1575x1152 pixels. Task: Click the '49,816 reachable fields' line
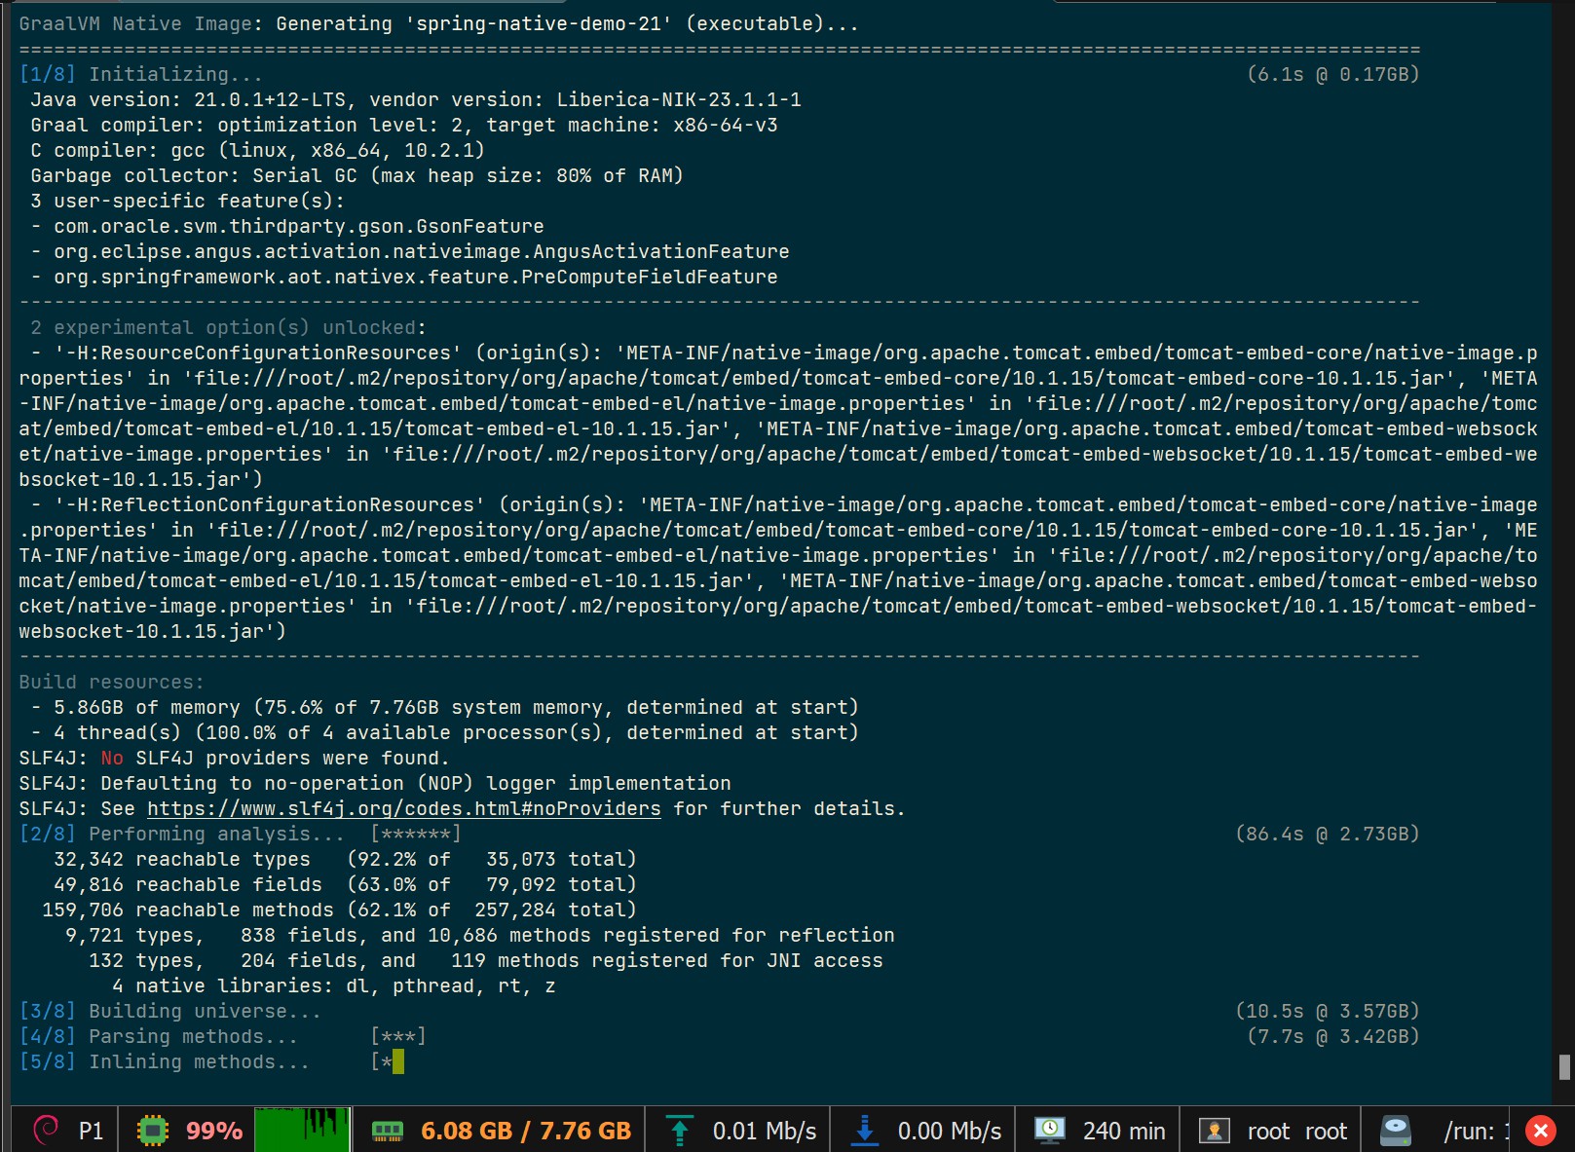click(345, 884)
